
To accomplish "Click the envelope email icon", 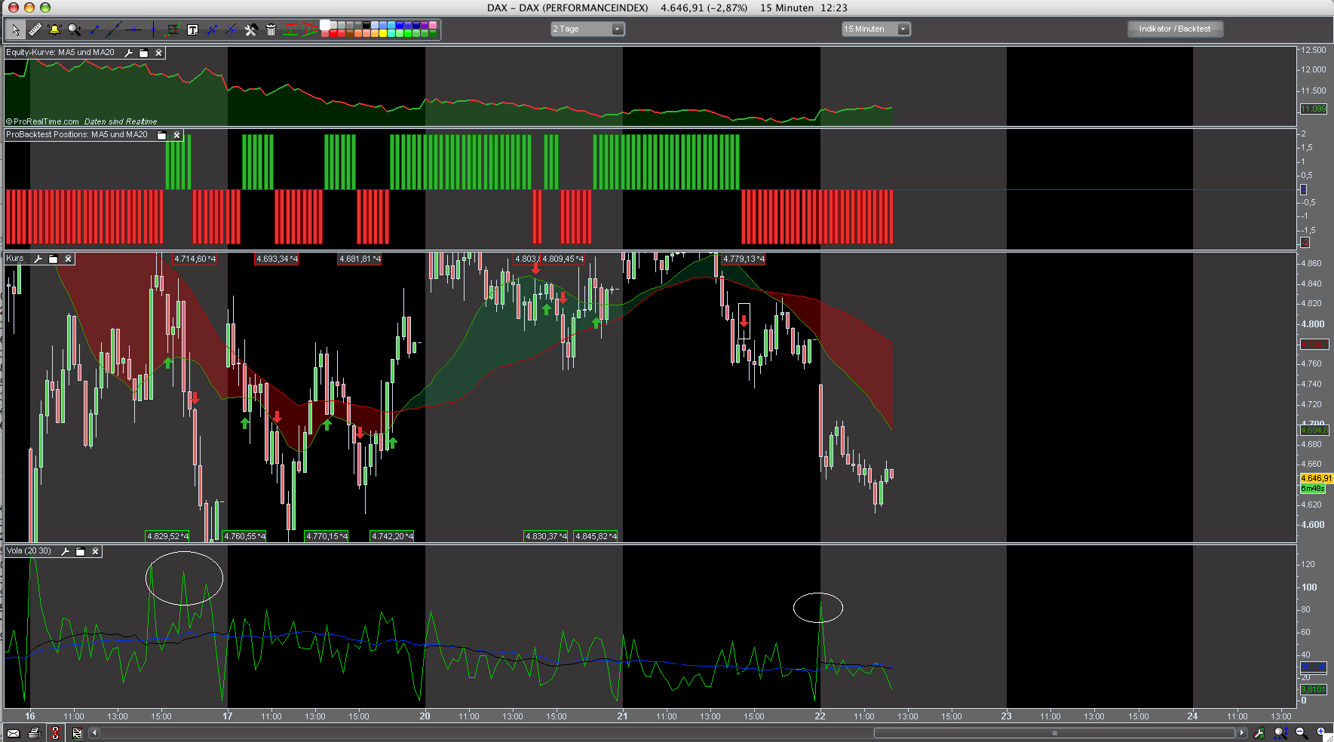I will pos(14,733).
